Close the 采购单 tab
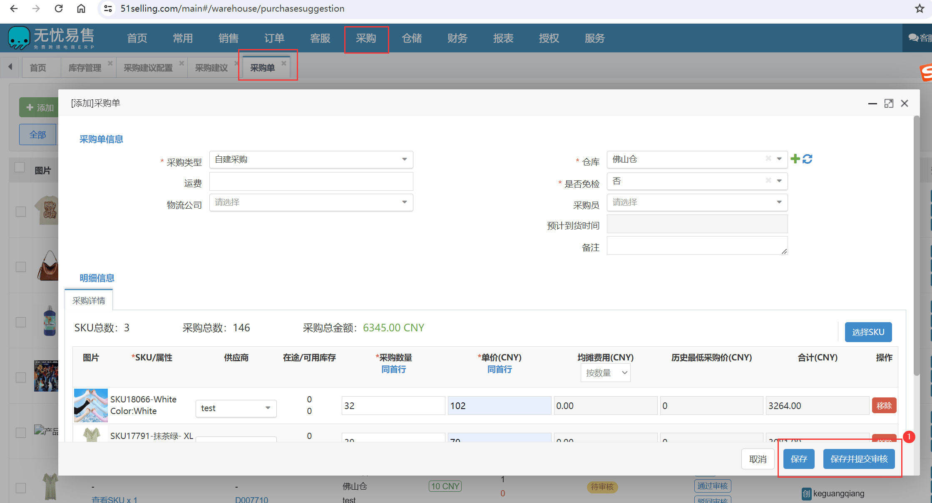The width and height of the screenshot is (932, 503). (284, 63)
